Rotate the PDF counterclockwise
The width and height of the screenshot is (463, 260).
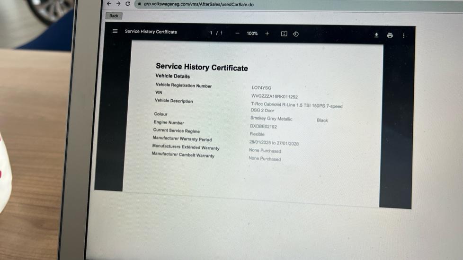[295, 34]
